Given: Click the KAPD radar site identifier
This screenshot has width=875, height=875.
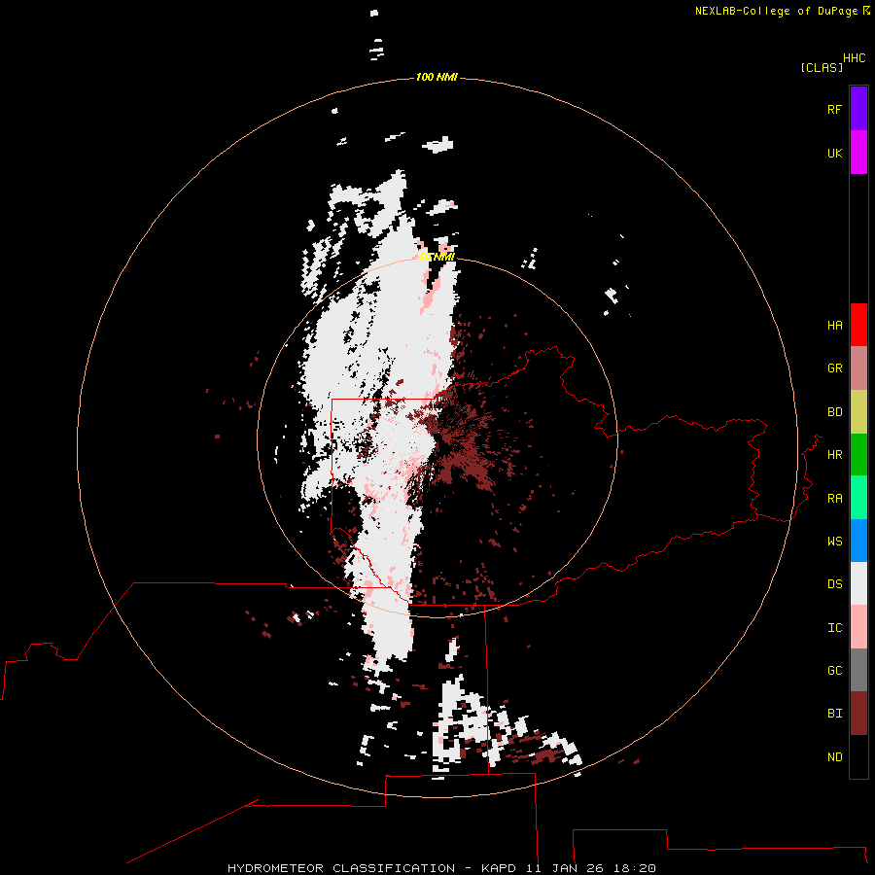Looking at the screenshot, I should point(499,868).
